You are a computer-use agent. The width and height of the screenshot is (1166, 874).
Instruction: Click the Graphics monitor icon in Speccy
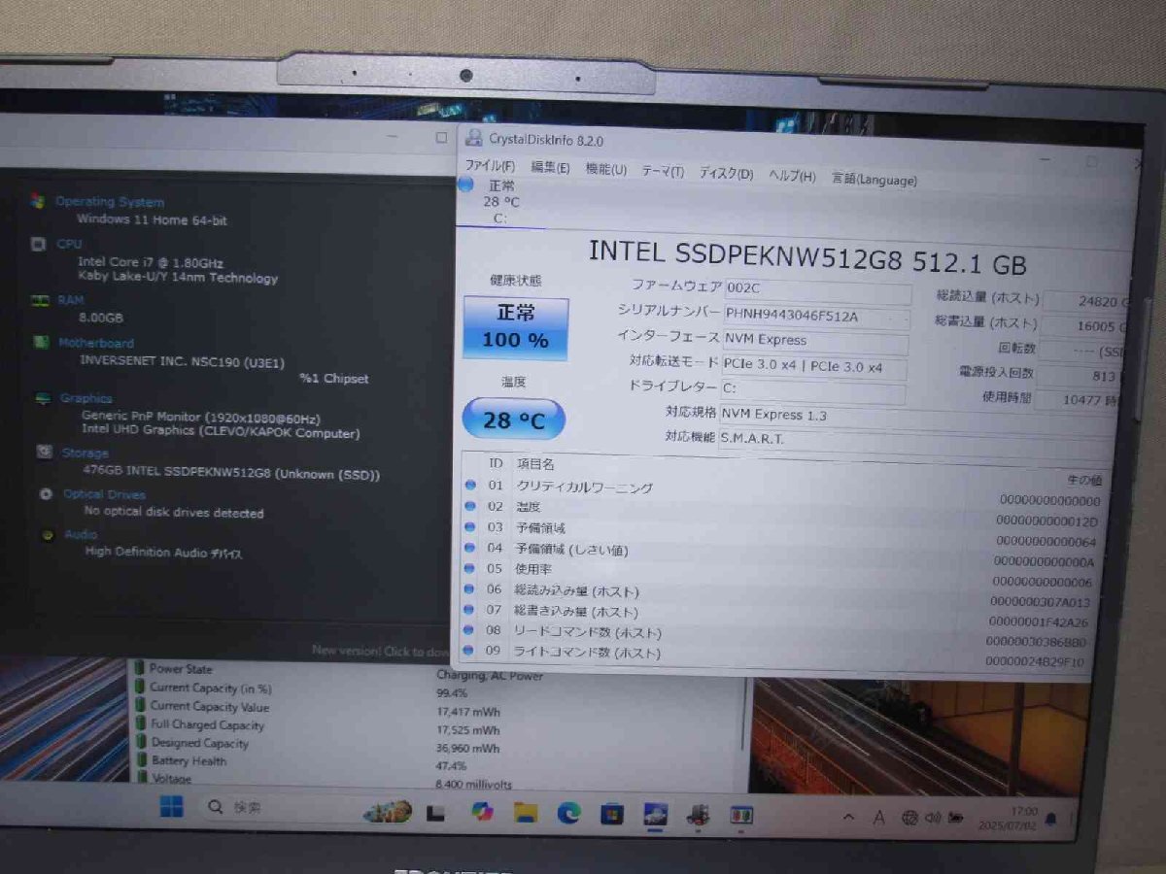coord(43,398)
